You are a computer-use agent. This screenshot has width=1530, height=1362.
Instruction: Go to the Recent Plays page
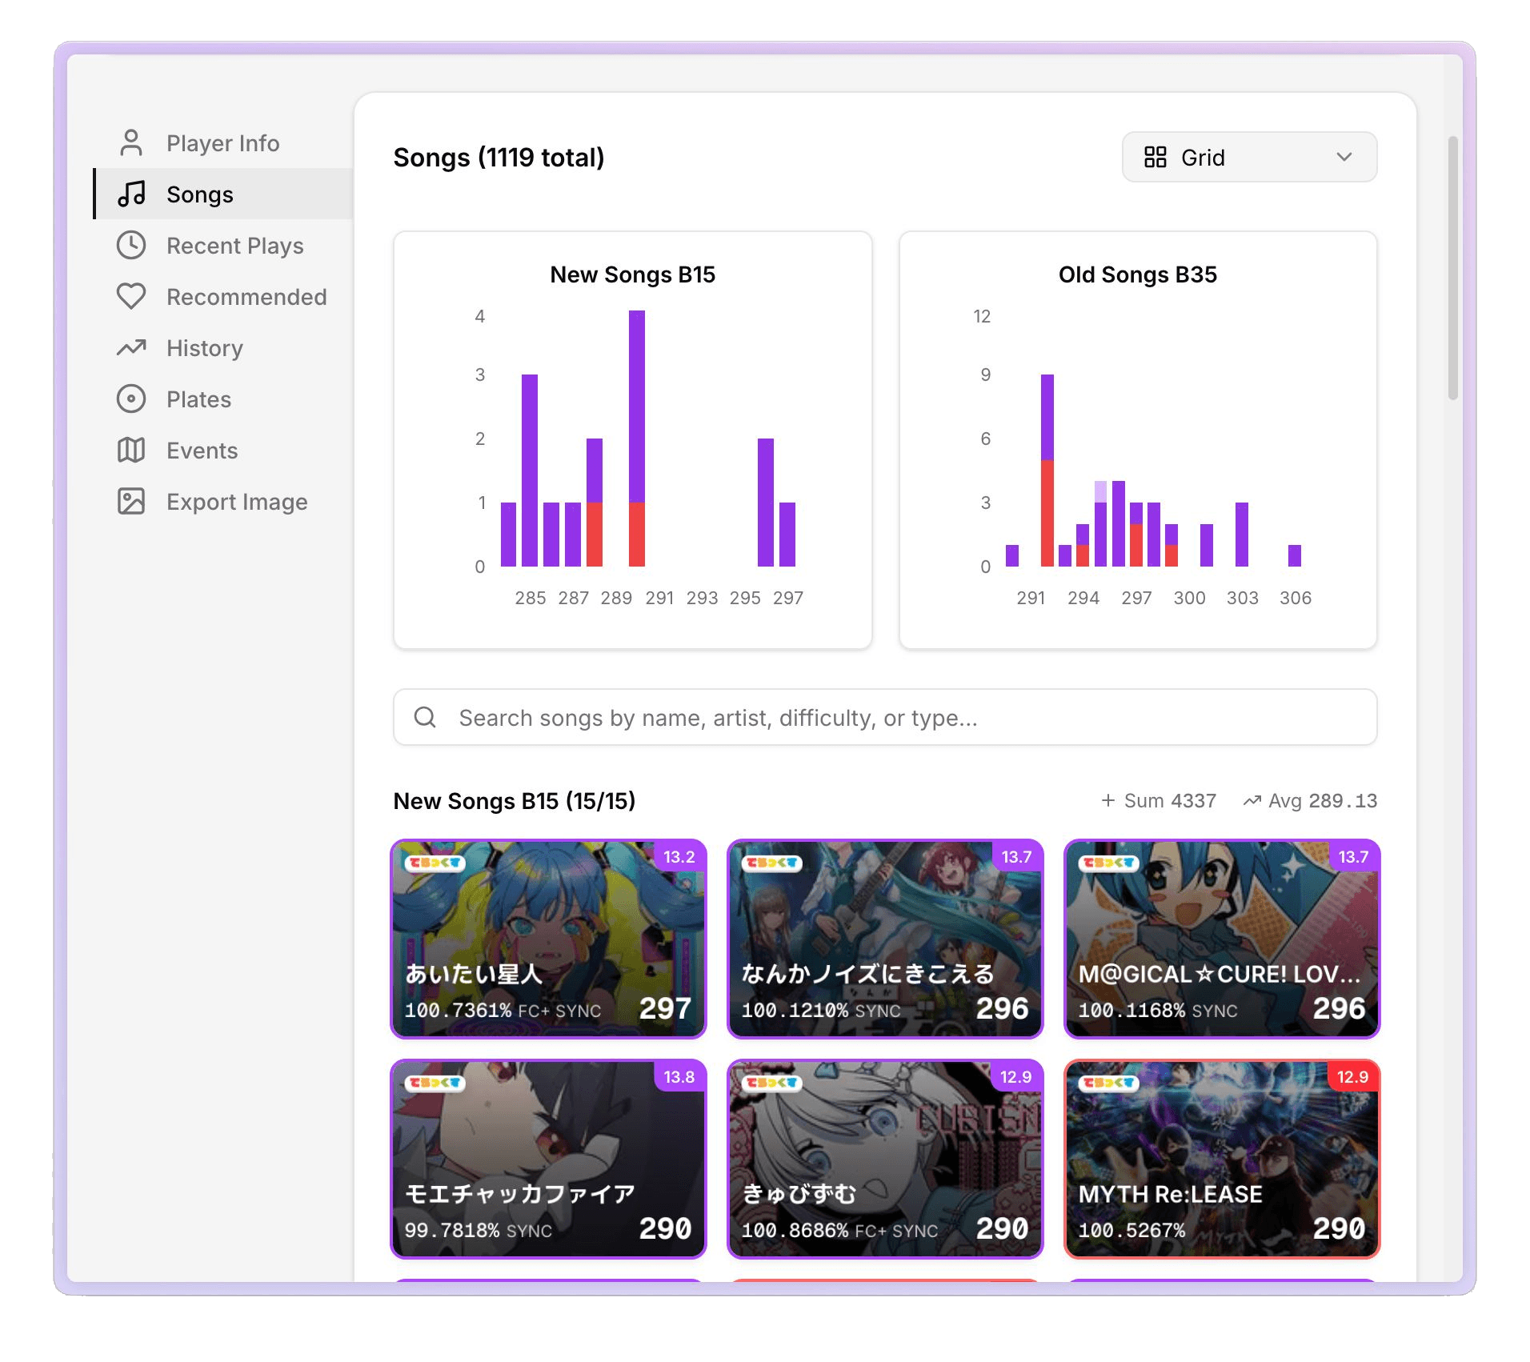(234, 246)
